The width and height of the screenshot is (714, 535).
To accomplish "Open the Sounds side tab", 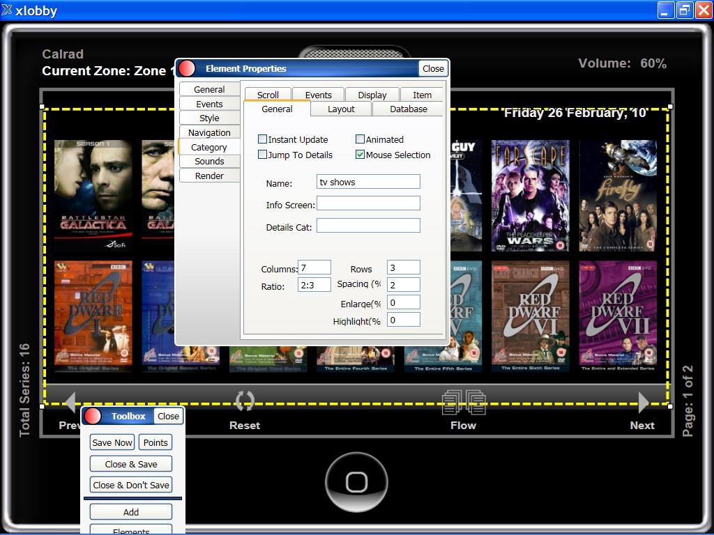I will pyautogui.click(x=209, y=161).
